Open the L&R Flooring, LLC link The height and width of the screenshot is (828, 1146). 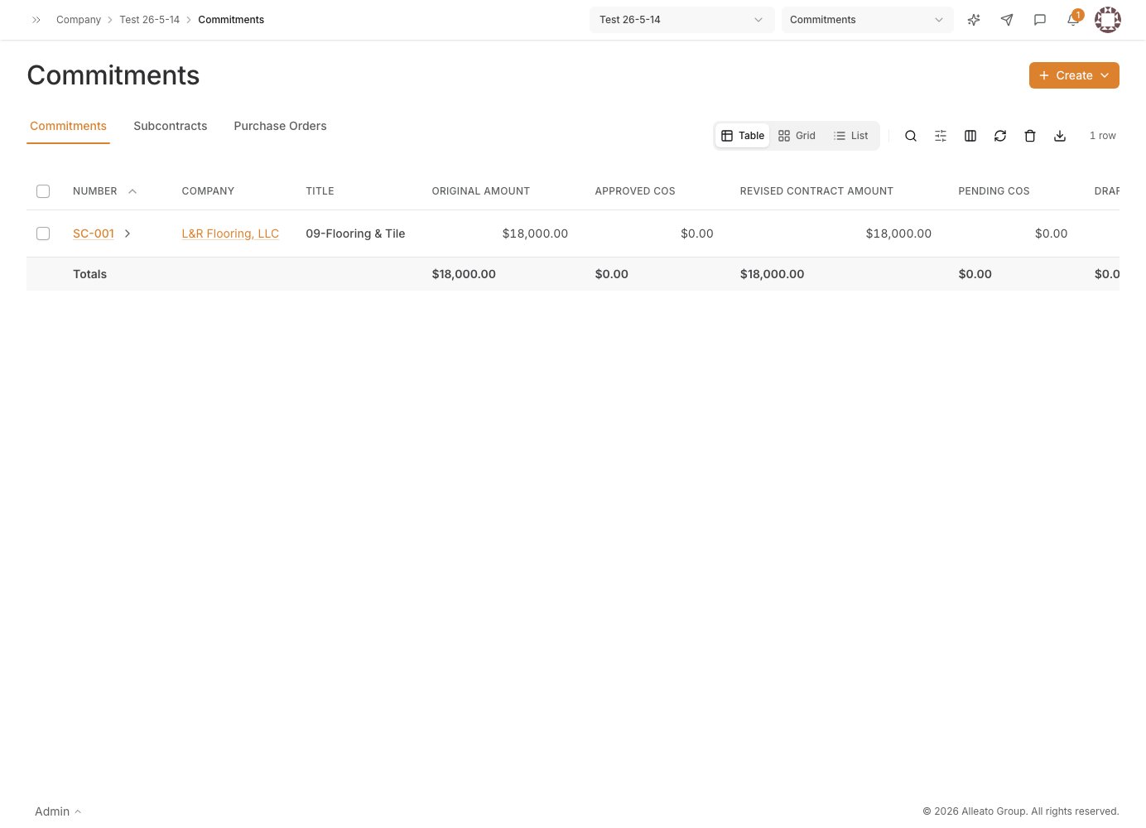click(230, 233)
